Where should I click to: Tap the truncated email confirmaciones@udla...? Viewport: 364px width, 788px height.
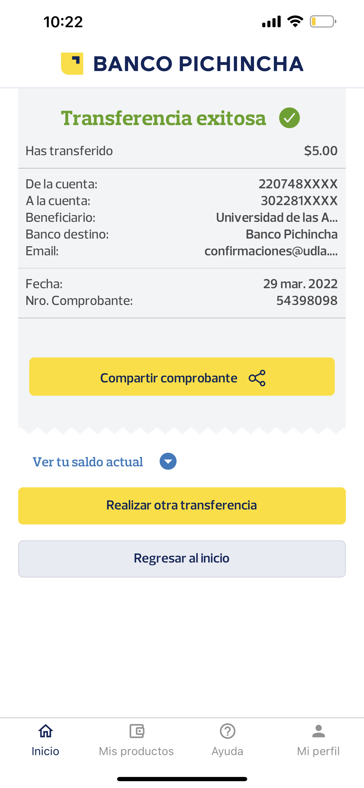click(271, 251)
